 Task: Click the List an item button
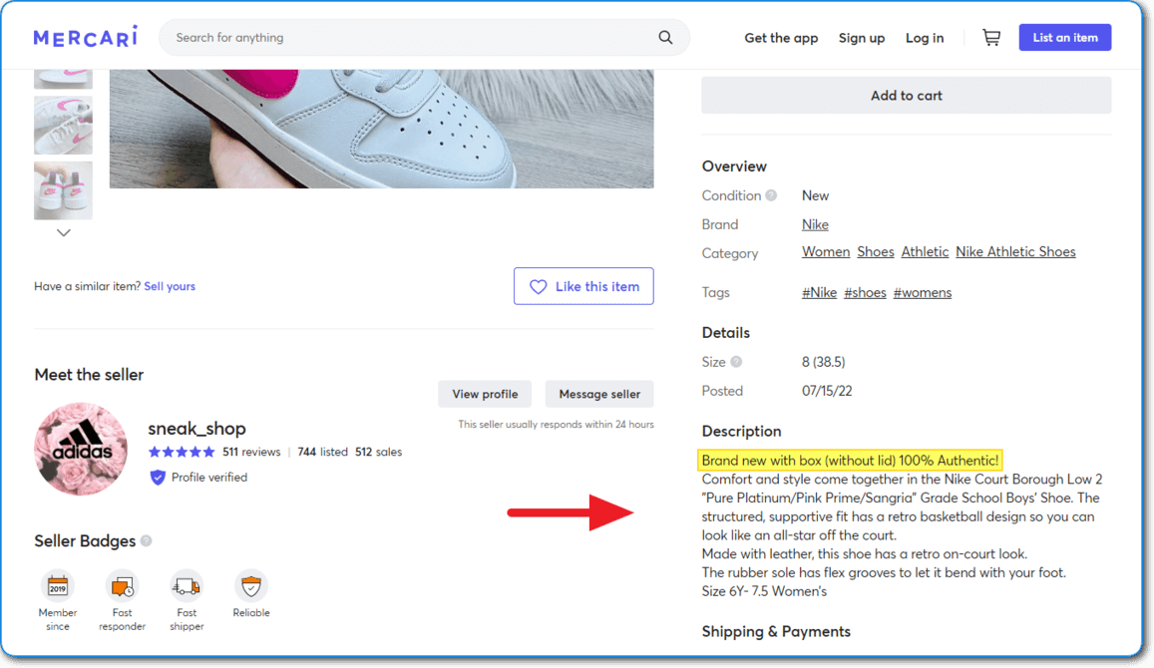click(x=1065, y=38)
